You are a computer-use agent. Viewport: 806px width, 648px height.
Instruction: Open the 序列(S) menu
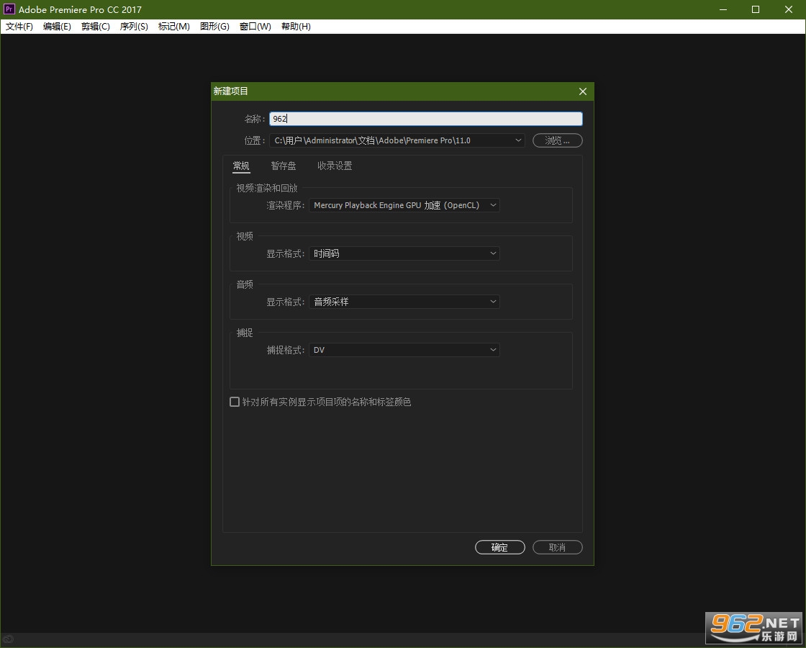[x=134, y=27]
